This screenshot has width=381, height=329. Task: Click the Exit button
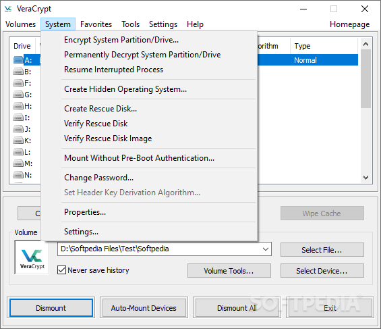click(x=330, y=308)
